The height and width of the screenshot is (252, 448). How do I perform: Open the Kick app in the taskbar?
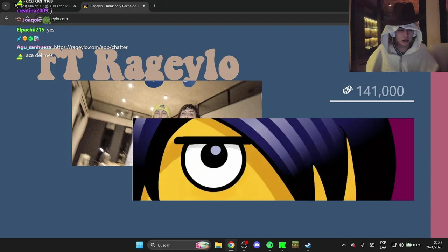coord(282,245)
